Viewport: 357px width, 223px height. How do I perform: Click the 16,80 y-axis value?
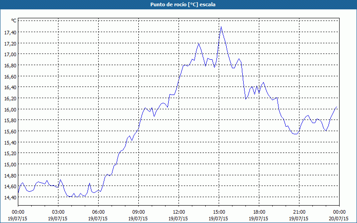pyautogui.click(x=10, y=66)
